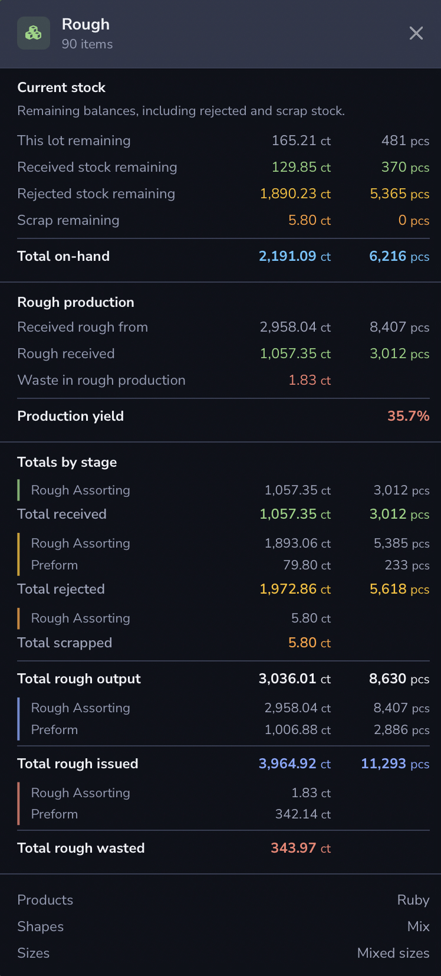Click the 1,006.88 ct Preform issued value
Screen dimensions: 441x976
pyautogui.click(x=298, y=730)
